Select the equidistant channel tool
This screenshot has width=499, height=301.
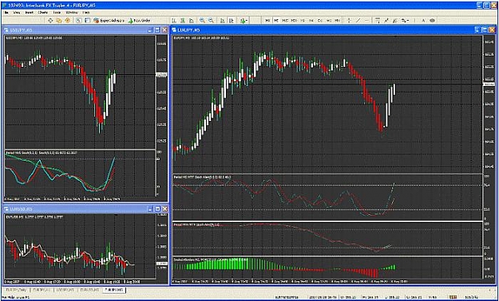pyautogui.click(x=378, y=21)
